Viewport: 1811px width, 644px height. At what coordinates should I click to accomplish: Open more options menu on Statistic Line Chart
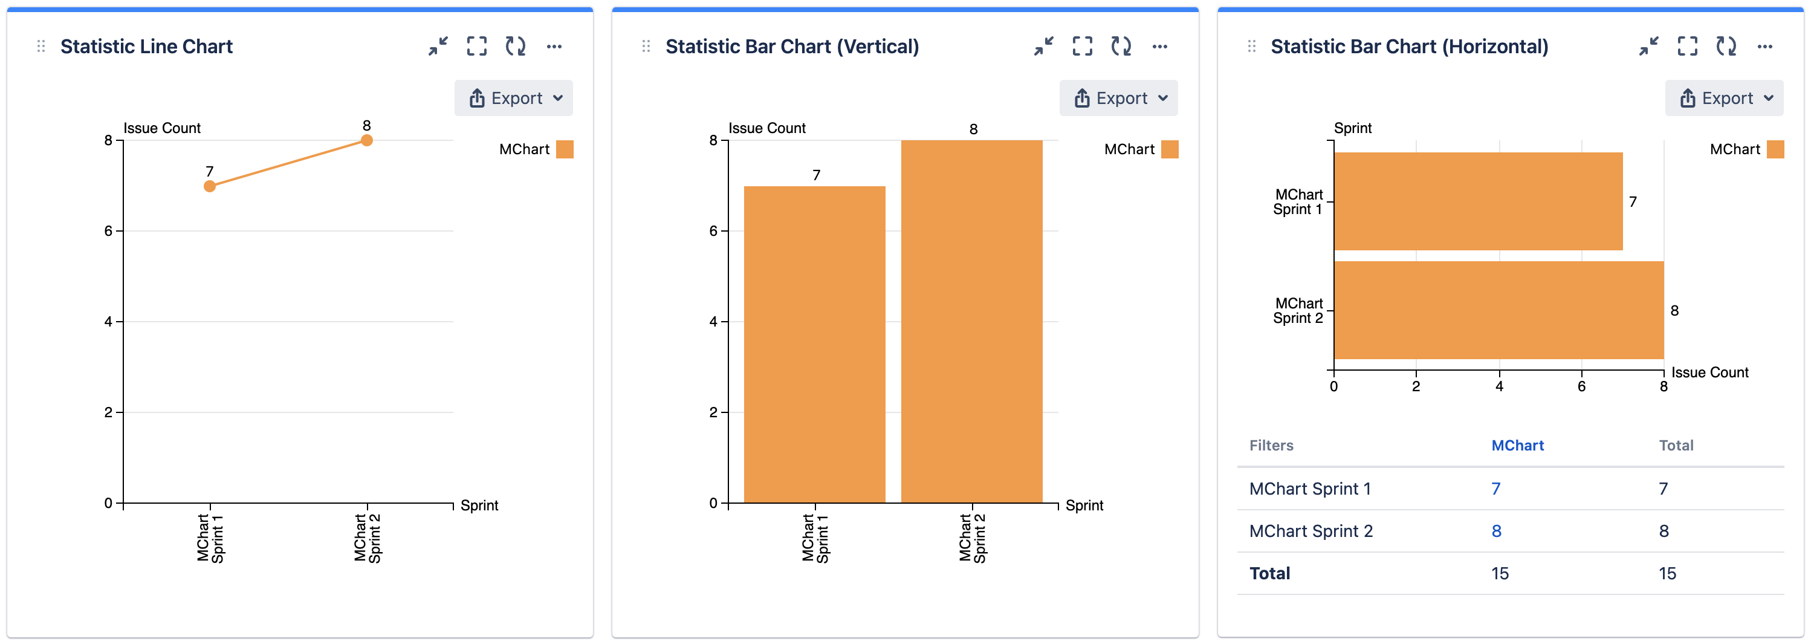(555, 46)
